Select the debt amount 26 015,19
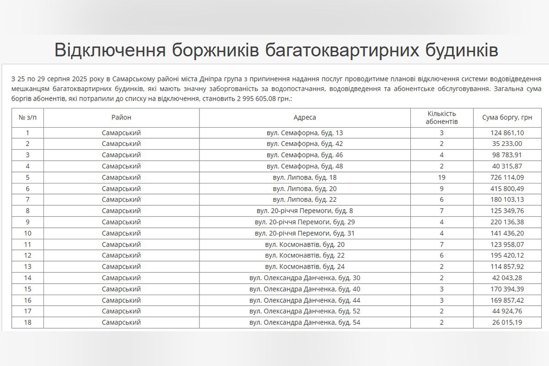Viewport: 549px width, 366px height. 507,323
